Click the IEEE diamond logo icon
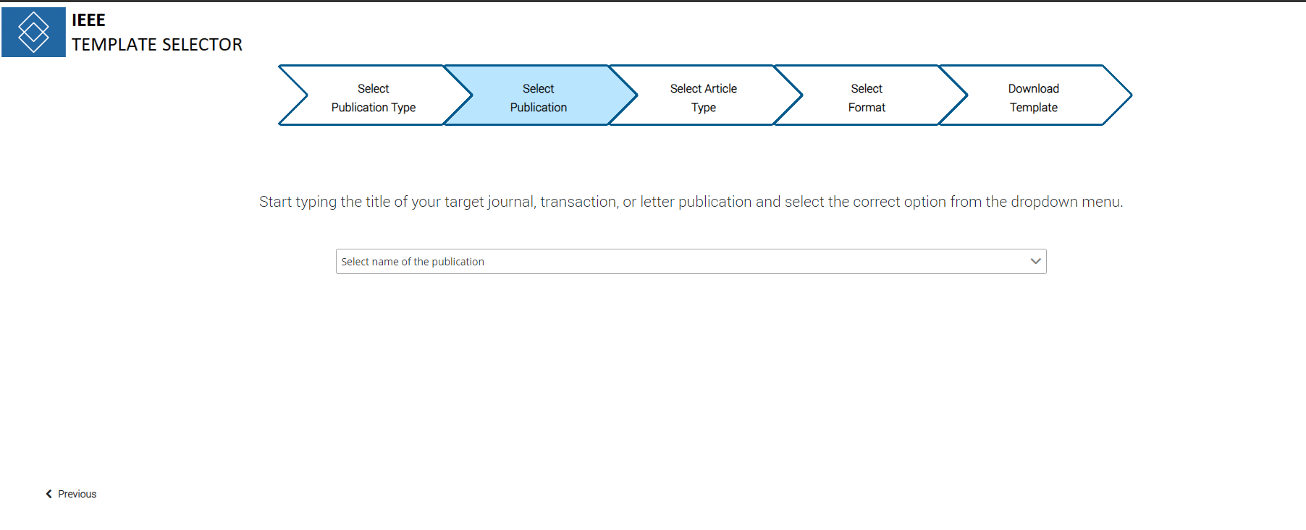The width and height of the screenshot is (1306, 530). [x=33, y=32]
